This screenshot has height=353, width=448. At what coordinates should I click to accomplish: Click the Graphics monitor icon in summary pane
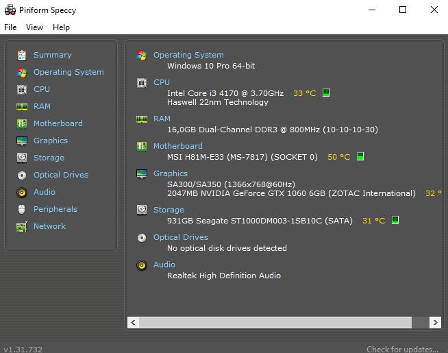(x=142, y=174)
